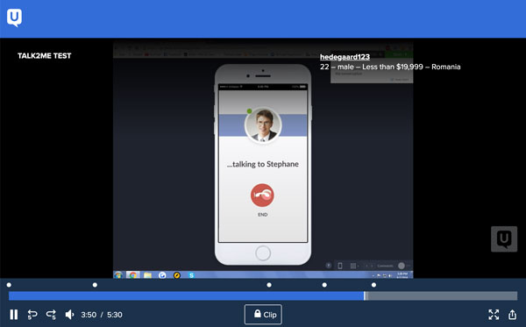Click the Chrome icon in taskbar
The image size is (526, 327).
tap(133, 275)
